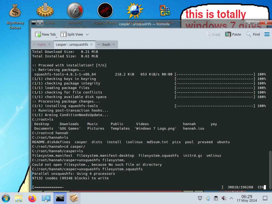Click 'vmlinuz' in casper listing
The width and height of the screenshot is (272, 204).
214,156
